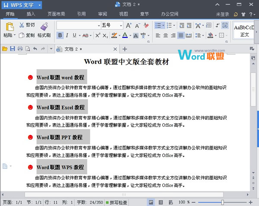
Task: Select the 正文 style thumbnail
Action: click(244, 31)
